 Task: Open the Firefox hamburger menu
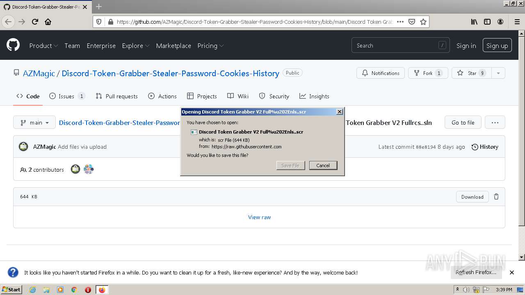517,22
